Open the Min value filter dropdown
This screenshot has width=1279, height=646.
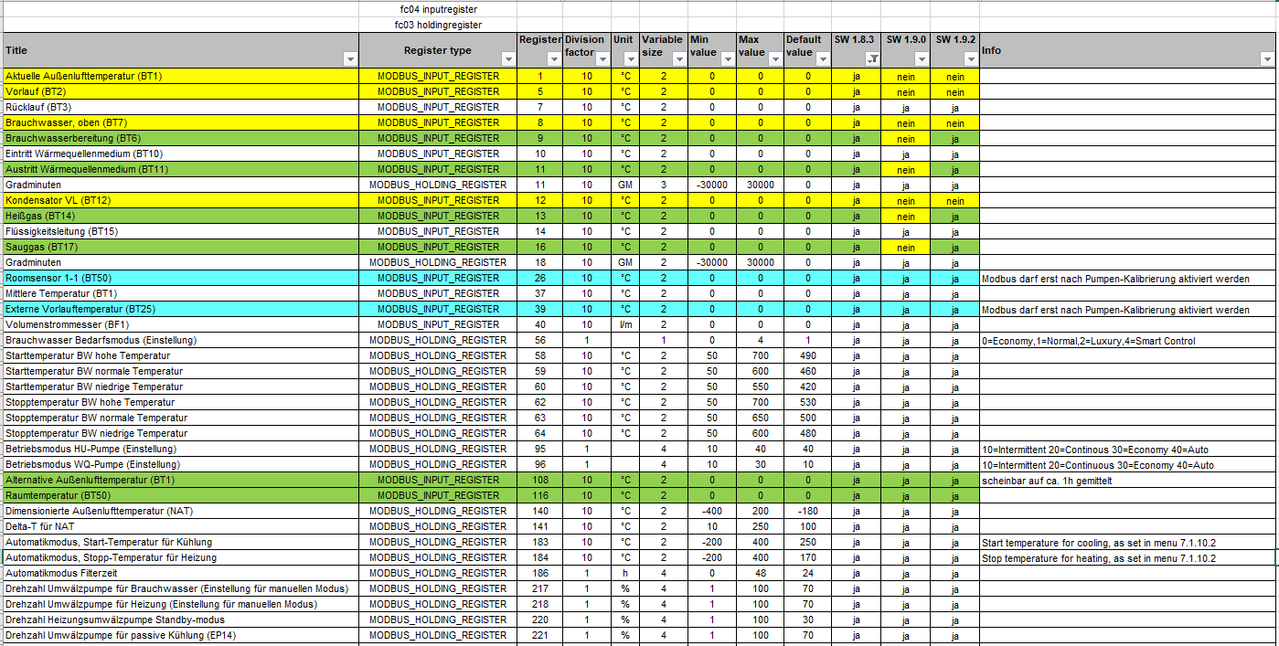pyautogui.click(x=729, y=58)
